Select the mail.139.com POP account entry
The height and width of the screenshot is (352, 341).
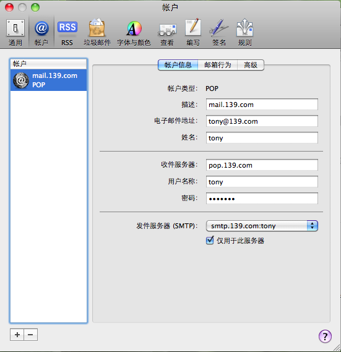pyautogui.click(x=48, y=80)
